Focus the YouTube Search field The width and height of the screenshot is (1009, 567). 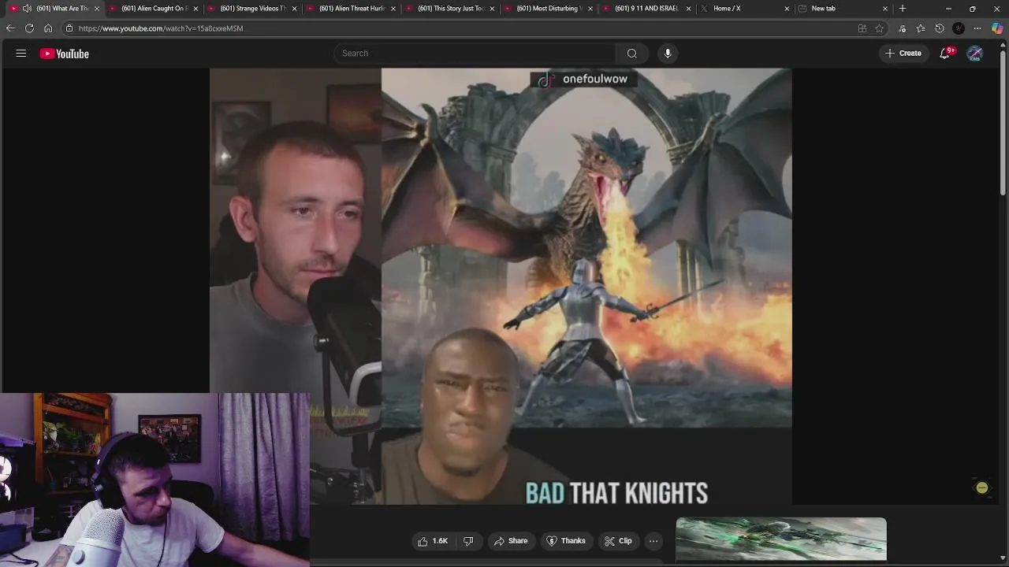tap(475, 54)
